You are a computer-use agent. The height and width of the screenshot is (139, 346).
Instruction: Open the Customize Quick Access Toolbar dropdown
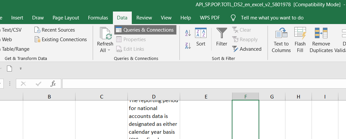21,69
